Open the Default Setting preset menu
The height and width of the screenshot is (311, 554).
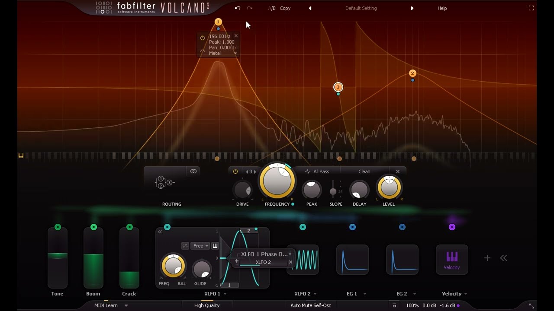pos(361,8)
